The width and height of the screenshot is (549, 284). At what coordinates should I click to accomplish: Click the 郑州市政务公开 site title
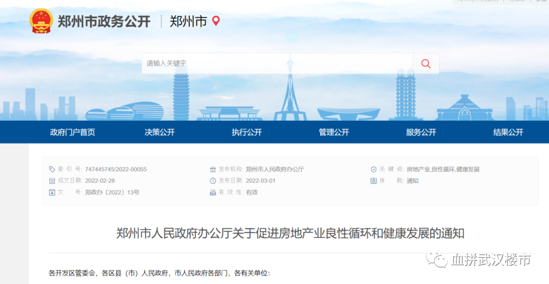pos(104,21)
